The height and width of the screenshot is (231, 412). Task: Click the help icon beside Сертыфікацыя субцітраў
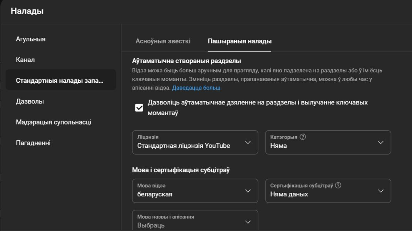[338, 186]
